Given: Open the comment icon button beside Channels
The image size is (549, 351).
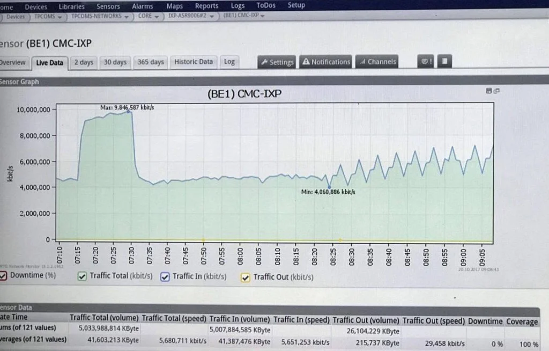Looking at the screenshot, I should click(425, 62).
